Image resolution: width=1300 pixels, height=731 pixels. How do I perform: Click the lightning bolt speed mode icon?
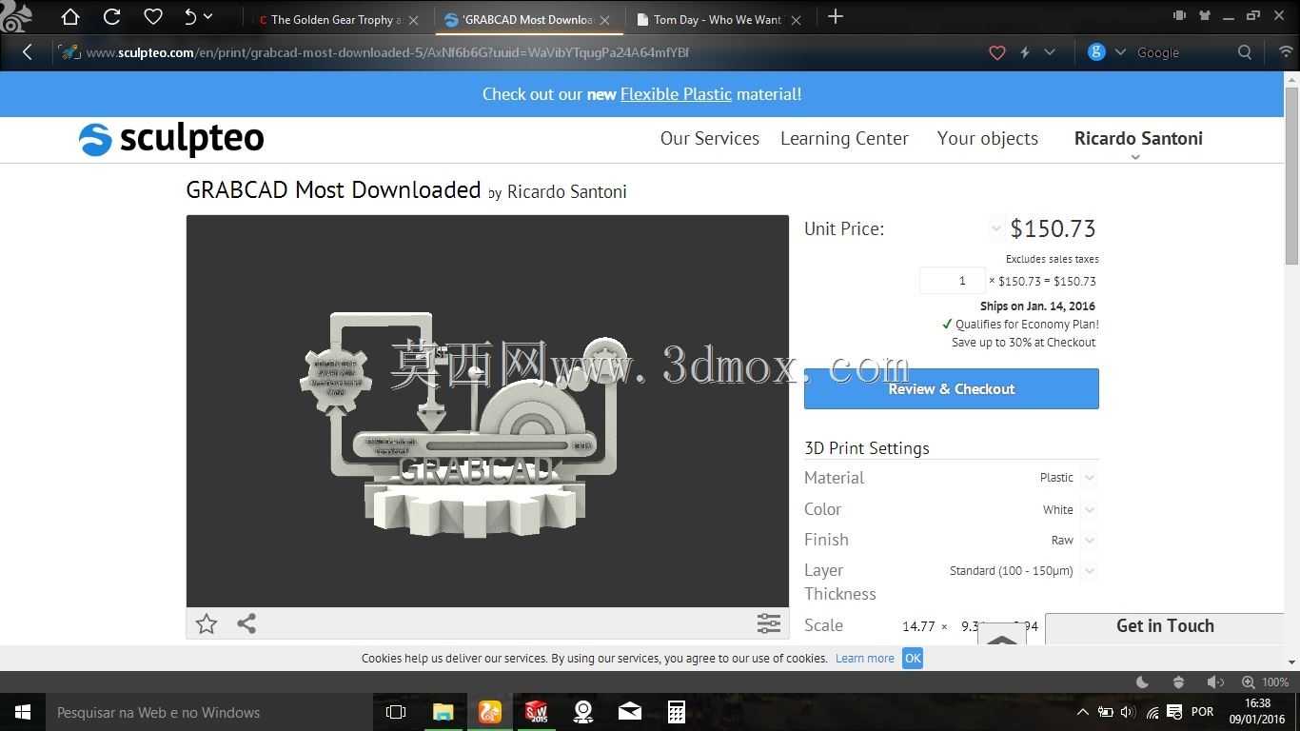pyautogui.click(x=1025, y=52)
